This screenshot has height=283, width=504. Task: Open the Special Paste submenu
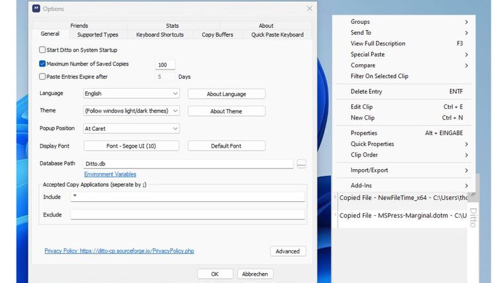coord(367,55)
